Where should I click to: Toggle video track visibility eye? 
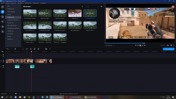point(3,61)
